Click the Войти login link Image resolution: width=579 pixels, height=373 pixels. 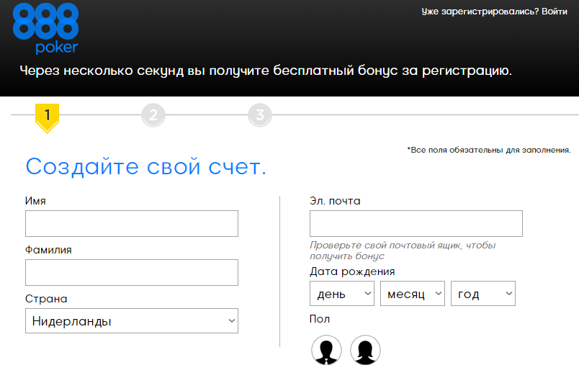pos(554,12)
